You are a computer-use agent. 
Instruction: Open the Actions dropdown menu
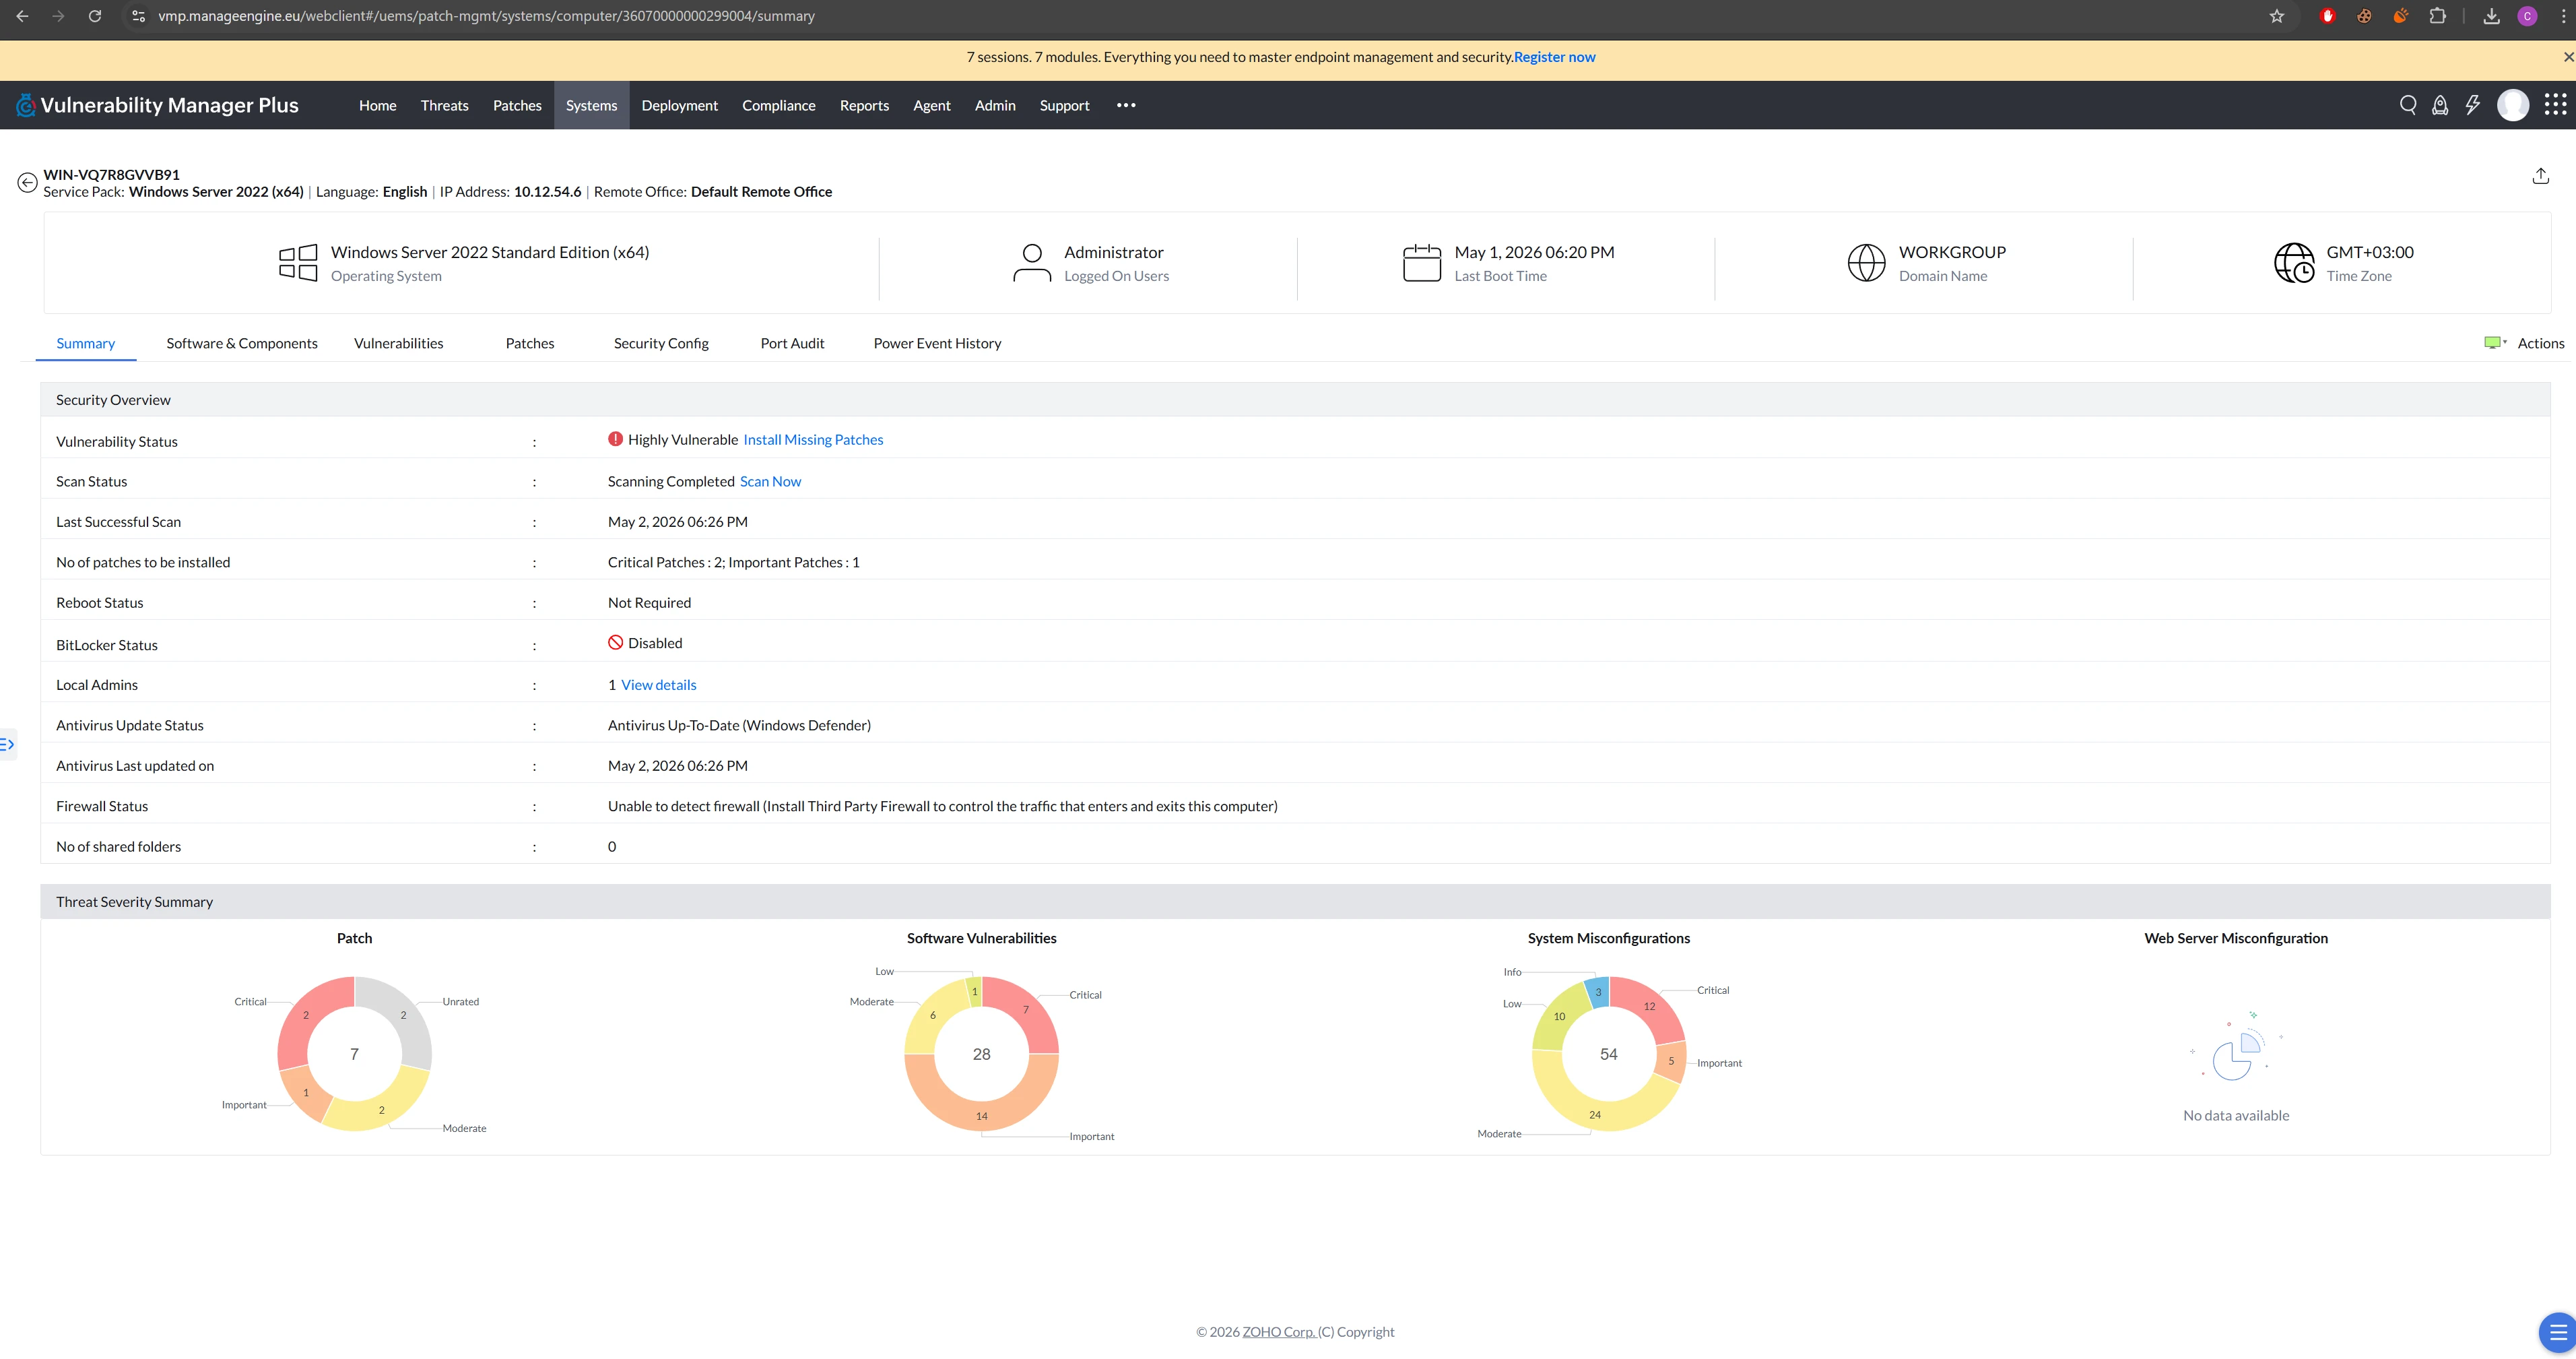(2524, 343)
